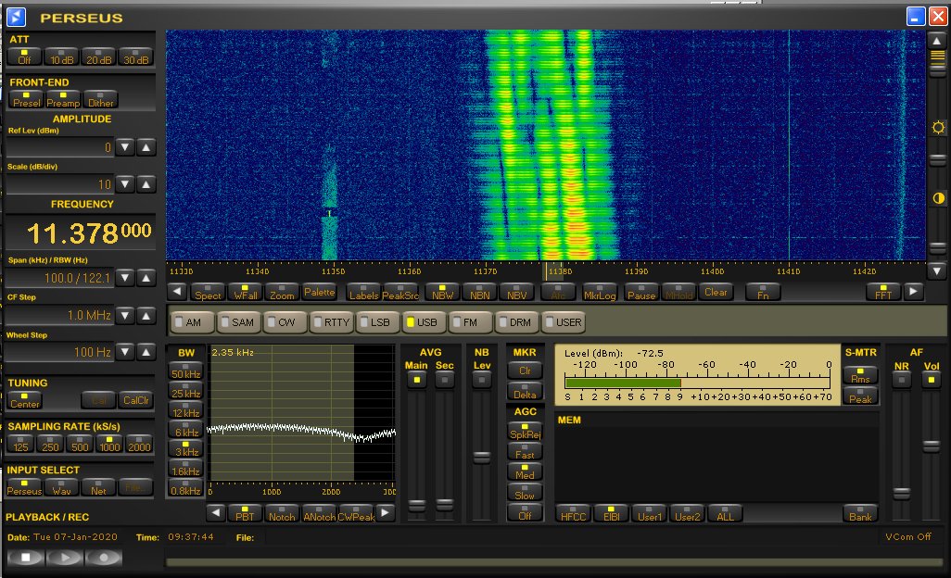Toggle Dither option

[101, 100]
